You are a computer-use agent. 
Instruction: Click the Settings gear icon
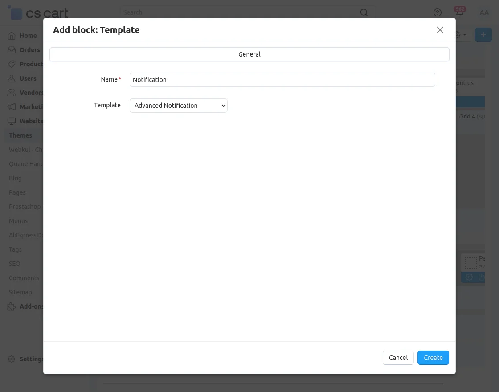tap(12, 359)
